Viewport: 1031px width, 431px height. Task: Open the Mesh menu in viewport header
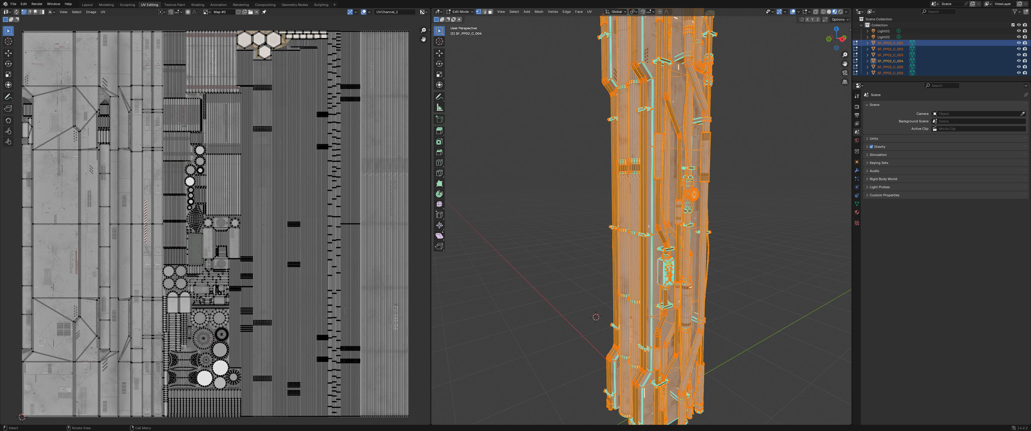[x=539, y=12]
